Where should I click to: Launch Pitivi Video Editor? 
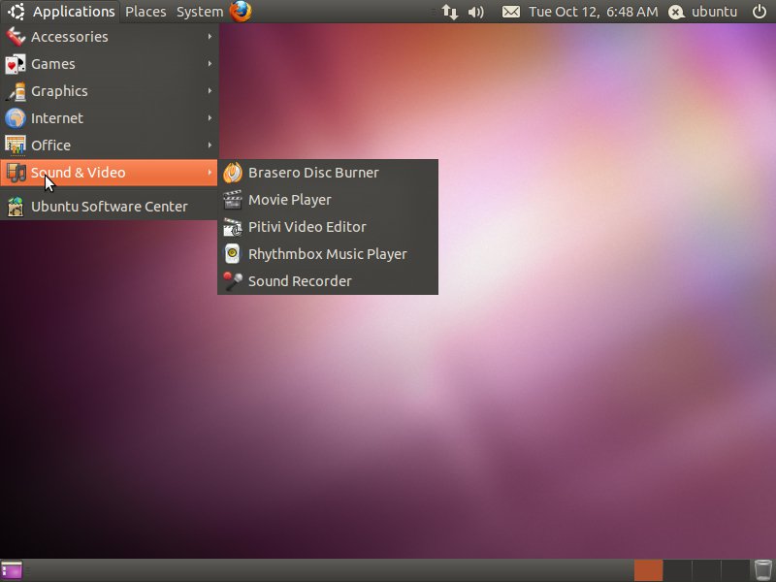coord(328,227)
